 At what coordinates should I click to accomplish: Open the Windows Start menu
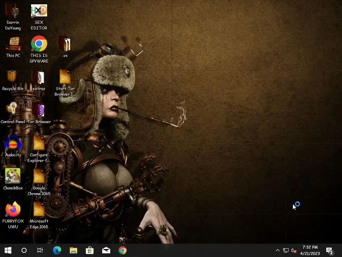click(x=8, y=250)
